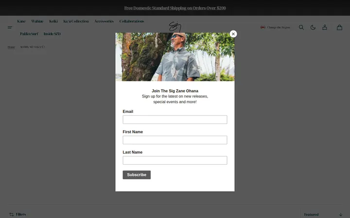The image size is (350, 218).
Task: Open the Filters icon
Action: [11, 215]
